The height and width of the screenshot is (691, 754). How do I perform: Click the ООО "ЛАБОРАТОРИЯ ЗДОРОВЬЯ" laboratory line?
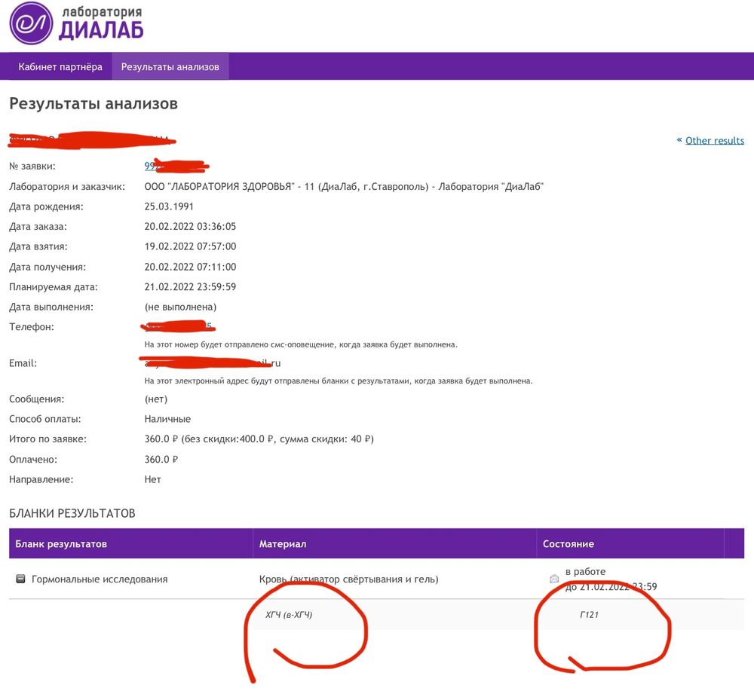point(344,186)
